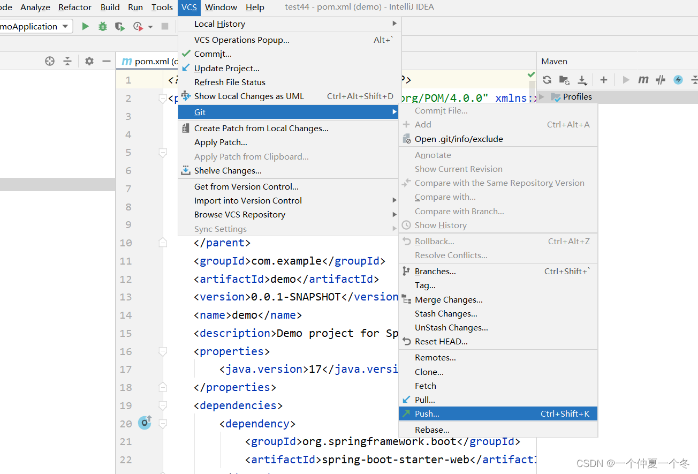Choose Get from Version Control...
Image resolution: width=698 pixels, height=474 pixels.
click(x=289, y=186)
